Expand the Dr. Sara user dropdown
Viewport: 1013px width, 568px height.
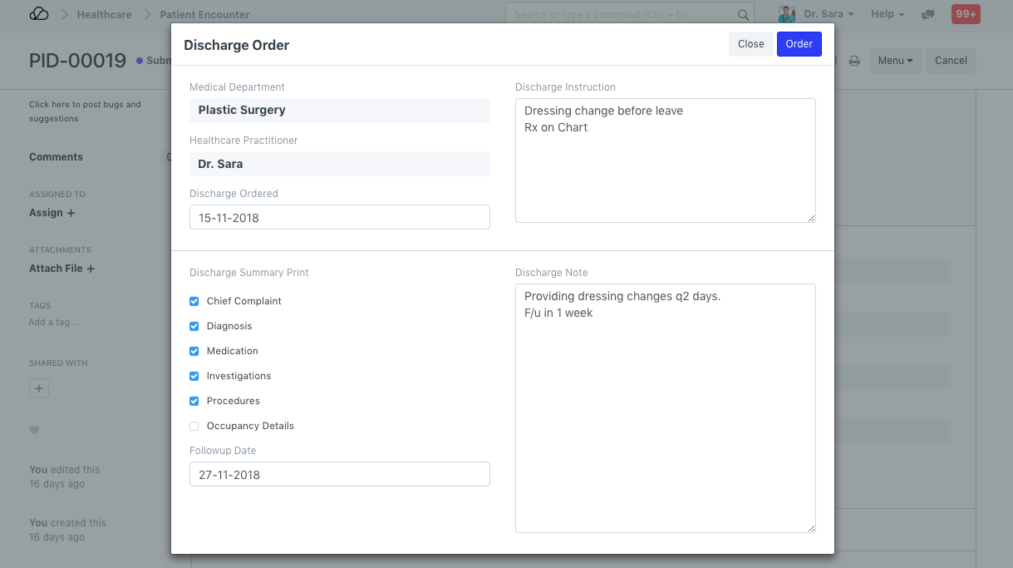829,14
